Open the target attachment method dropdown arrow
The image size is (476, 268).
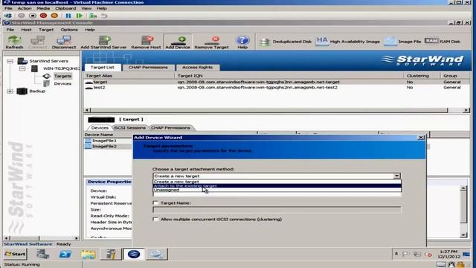(396, 176)
